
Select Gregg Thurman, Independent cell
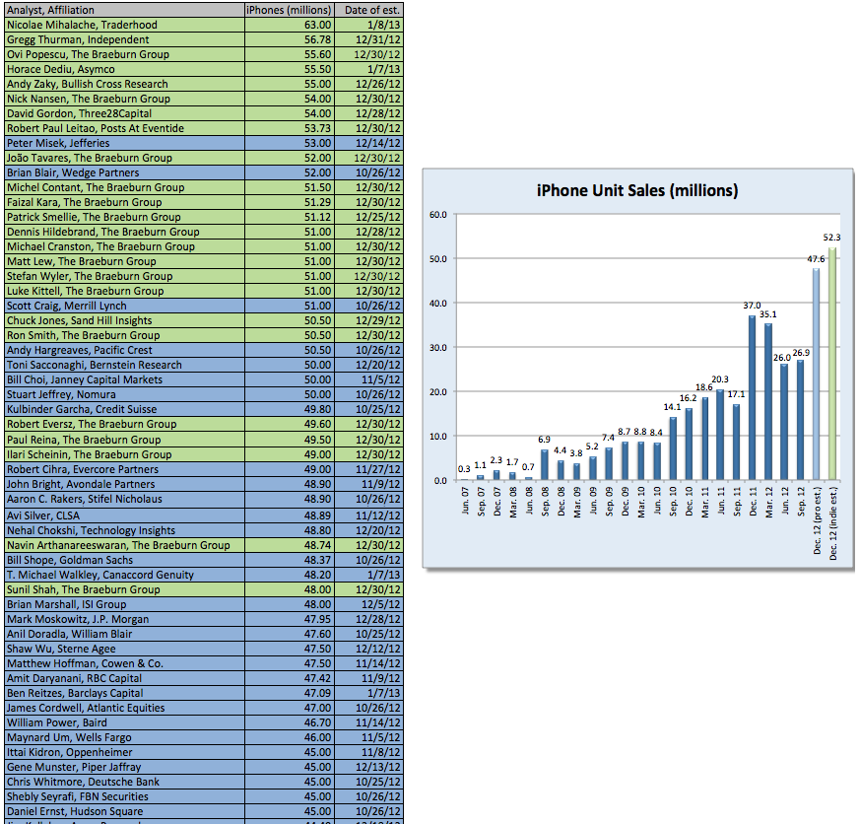[x=124, y=39]
